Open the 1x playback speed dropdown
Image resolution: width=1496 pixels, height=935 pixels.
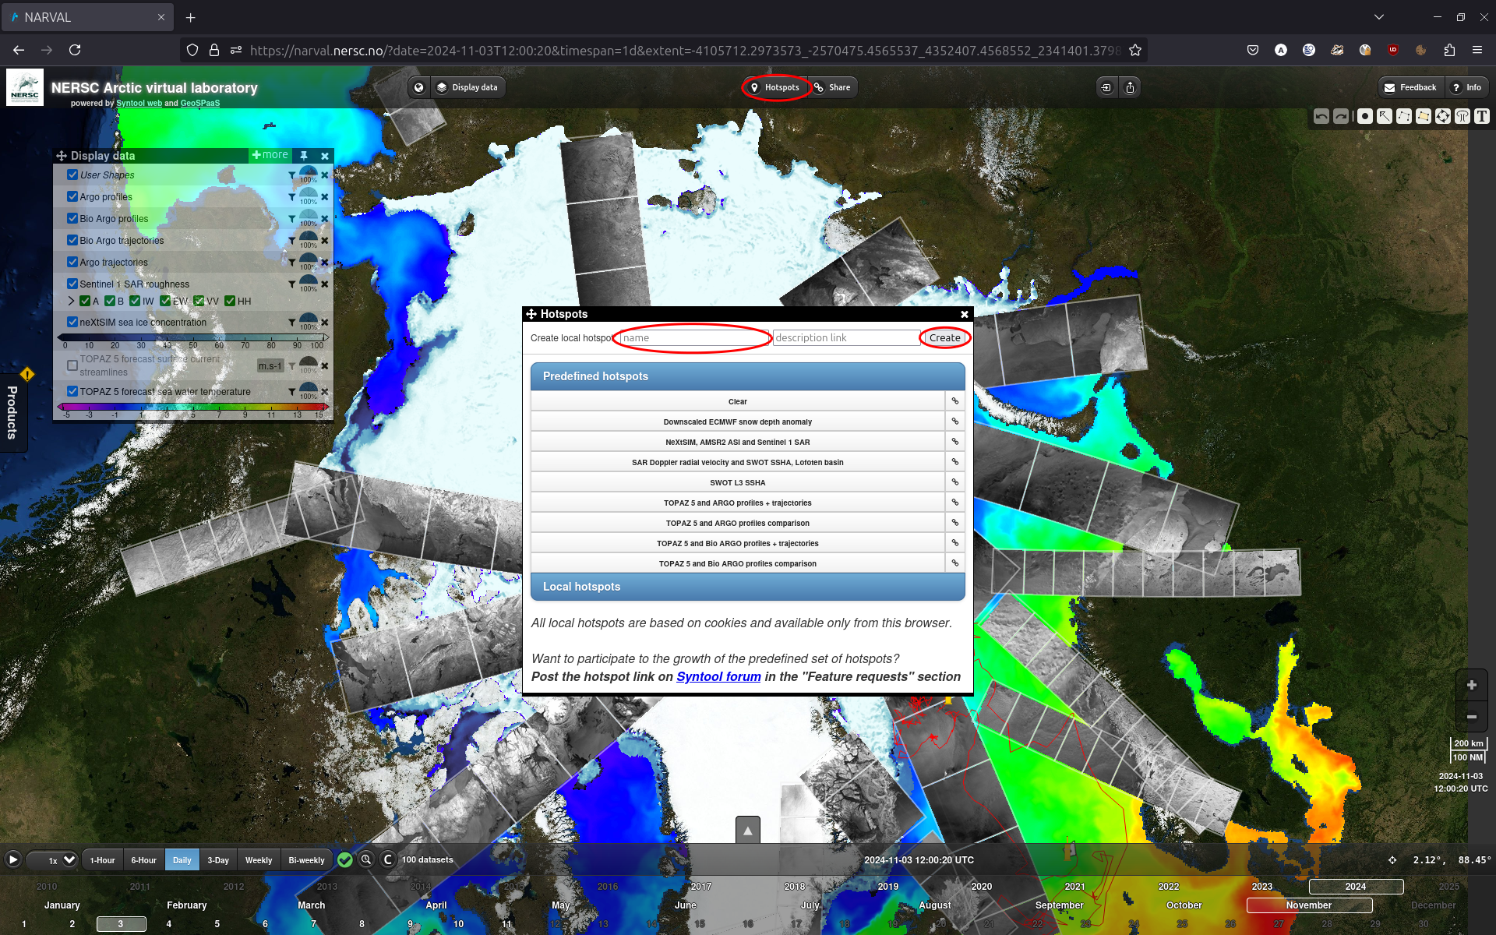point(53,860)
